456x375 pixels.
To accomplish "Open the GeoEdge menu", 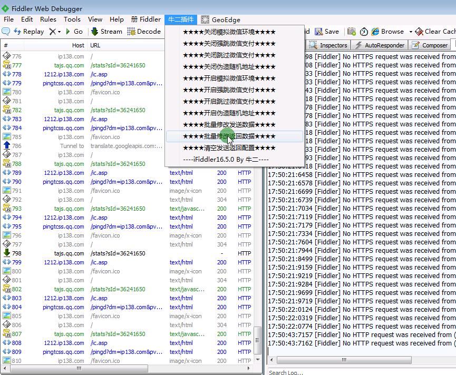I will click(x=221, y=19).
